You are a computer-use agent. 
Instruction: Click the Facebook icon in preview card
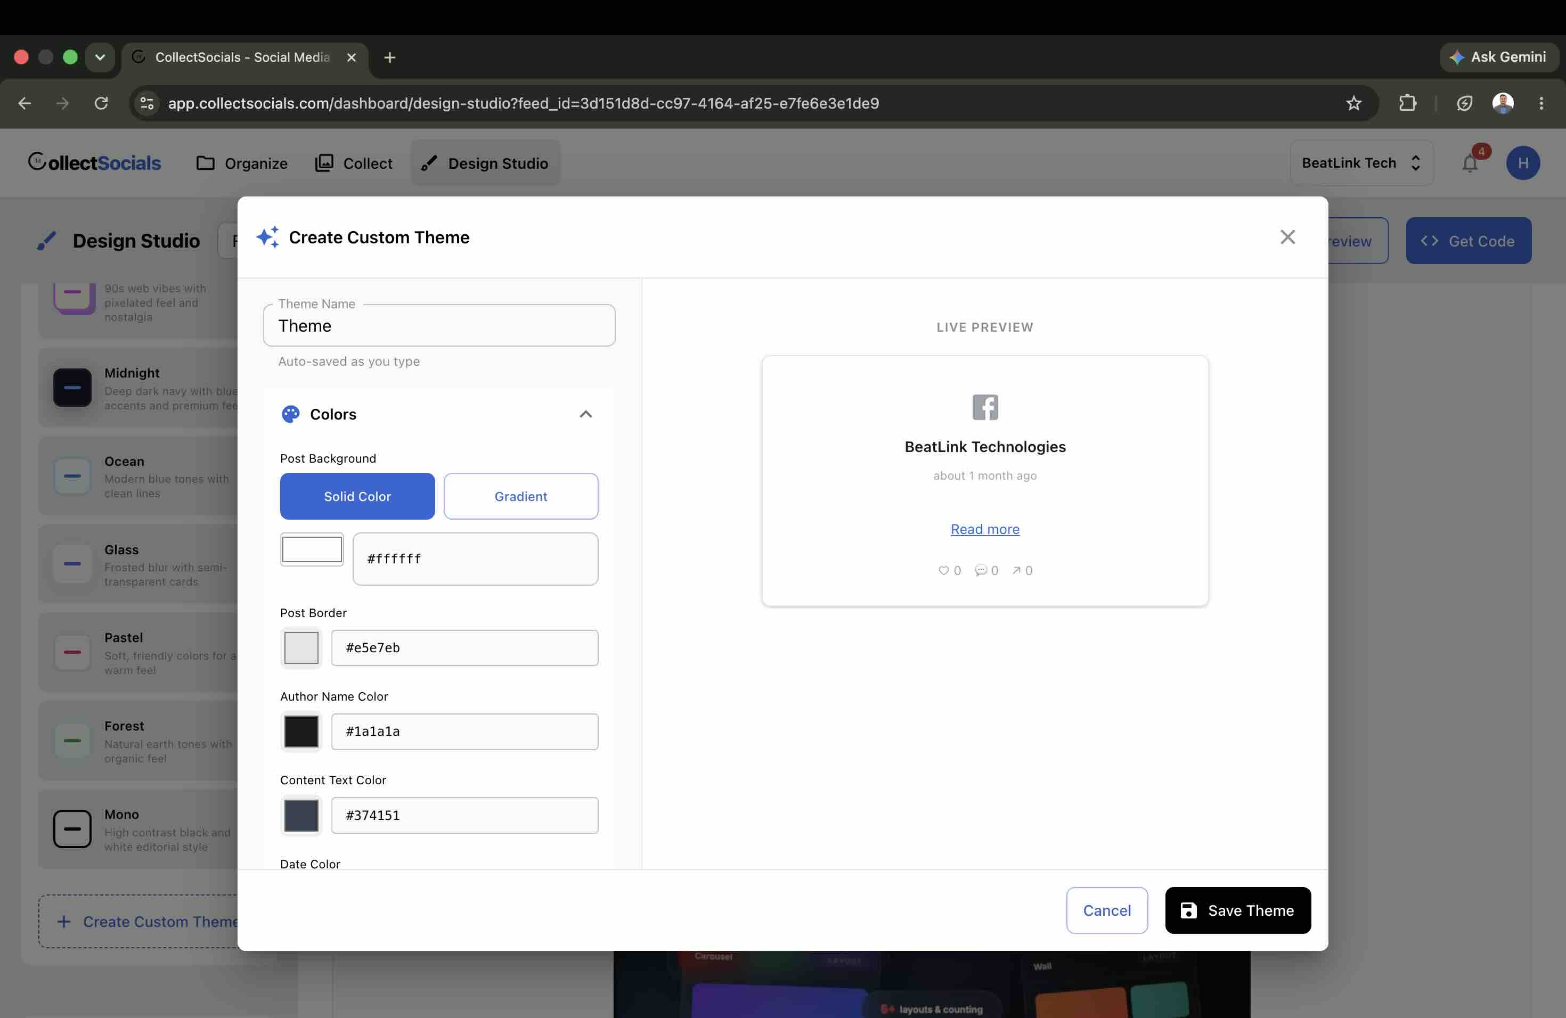tap(985, 408)
